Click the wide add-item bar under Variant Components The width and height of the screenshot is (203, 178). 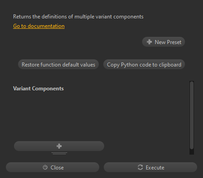(x=59, y=146)
